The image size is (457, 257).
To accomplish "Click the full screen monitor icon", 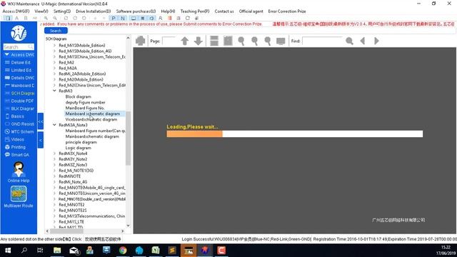I will pos(281,41).
